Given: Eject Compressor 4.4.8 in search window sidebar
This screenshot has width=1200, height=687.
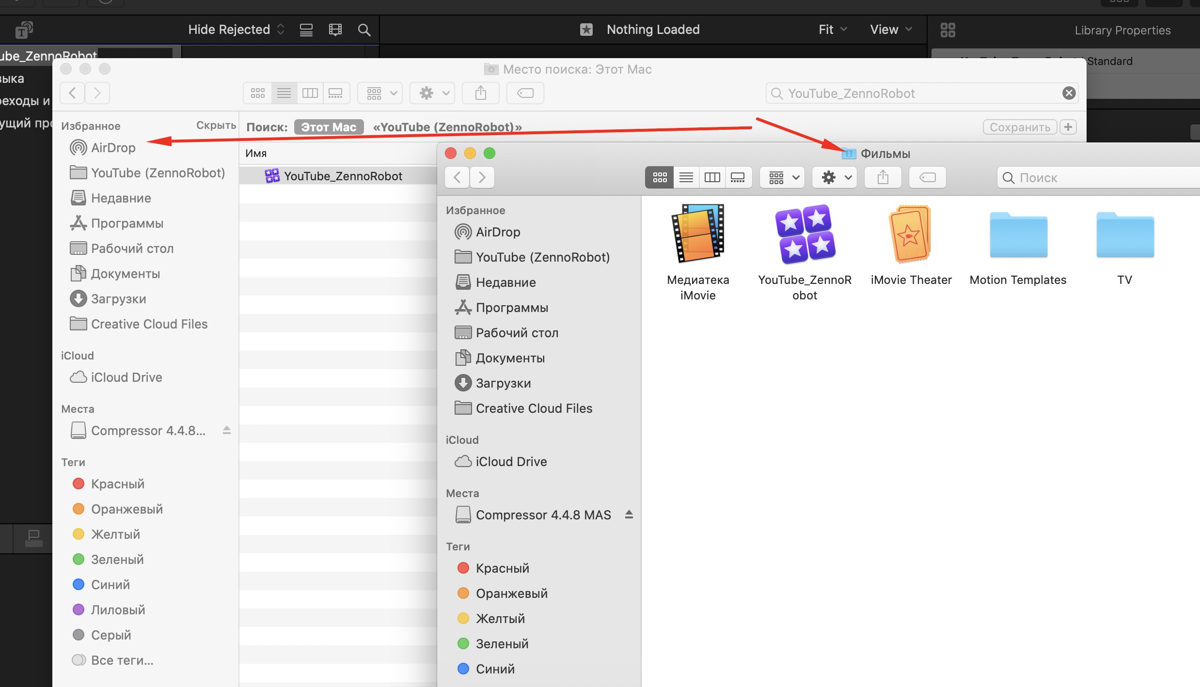Looking at the screenshot, I should pos(226,430).
